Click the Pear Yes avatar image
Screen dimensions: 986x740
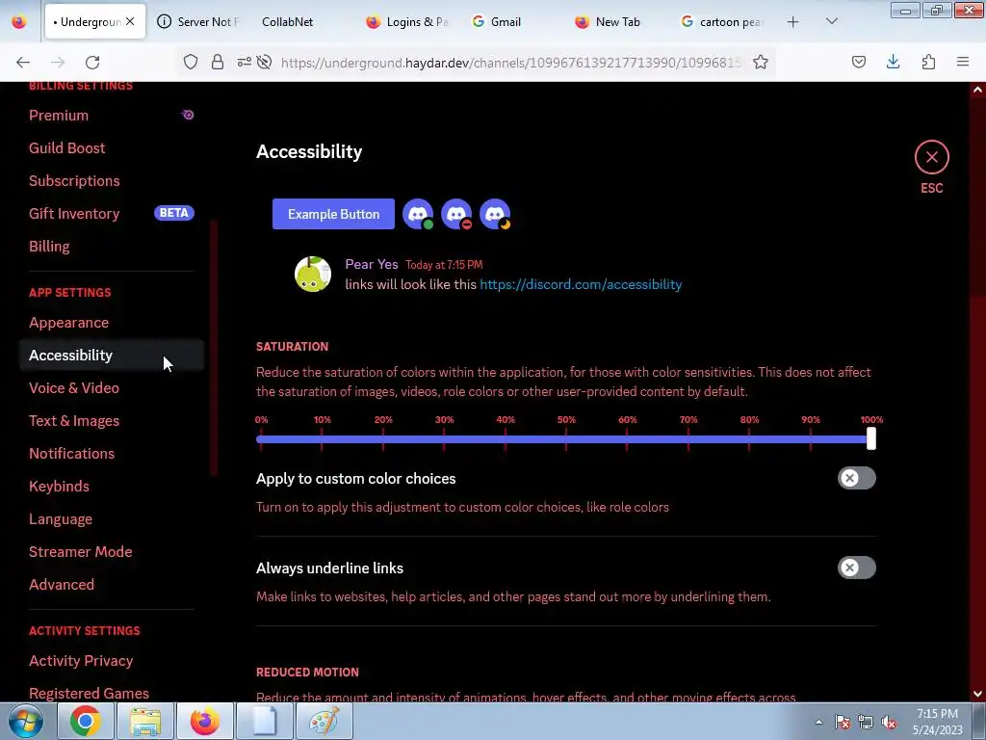click(x=313, y=274)
